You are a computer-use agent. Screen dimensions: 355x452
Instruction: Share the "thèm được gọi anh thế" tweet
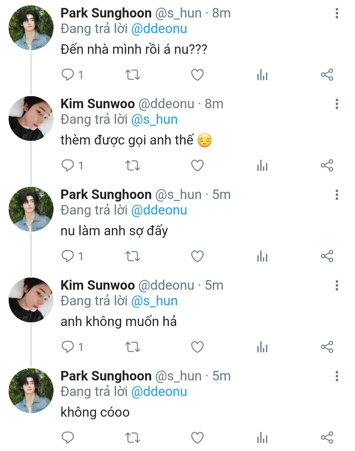327,166
